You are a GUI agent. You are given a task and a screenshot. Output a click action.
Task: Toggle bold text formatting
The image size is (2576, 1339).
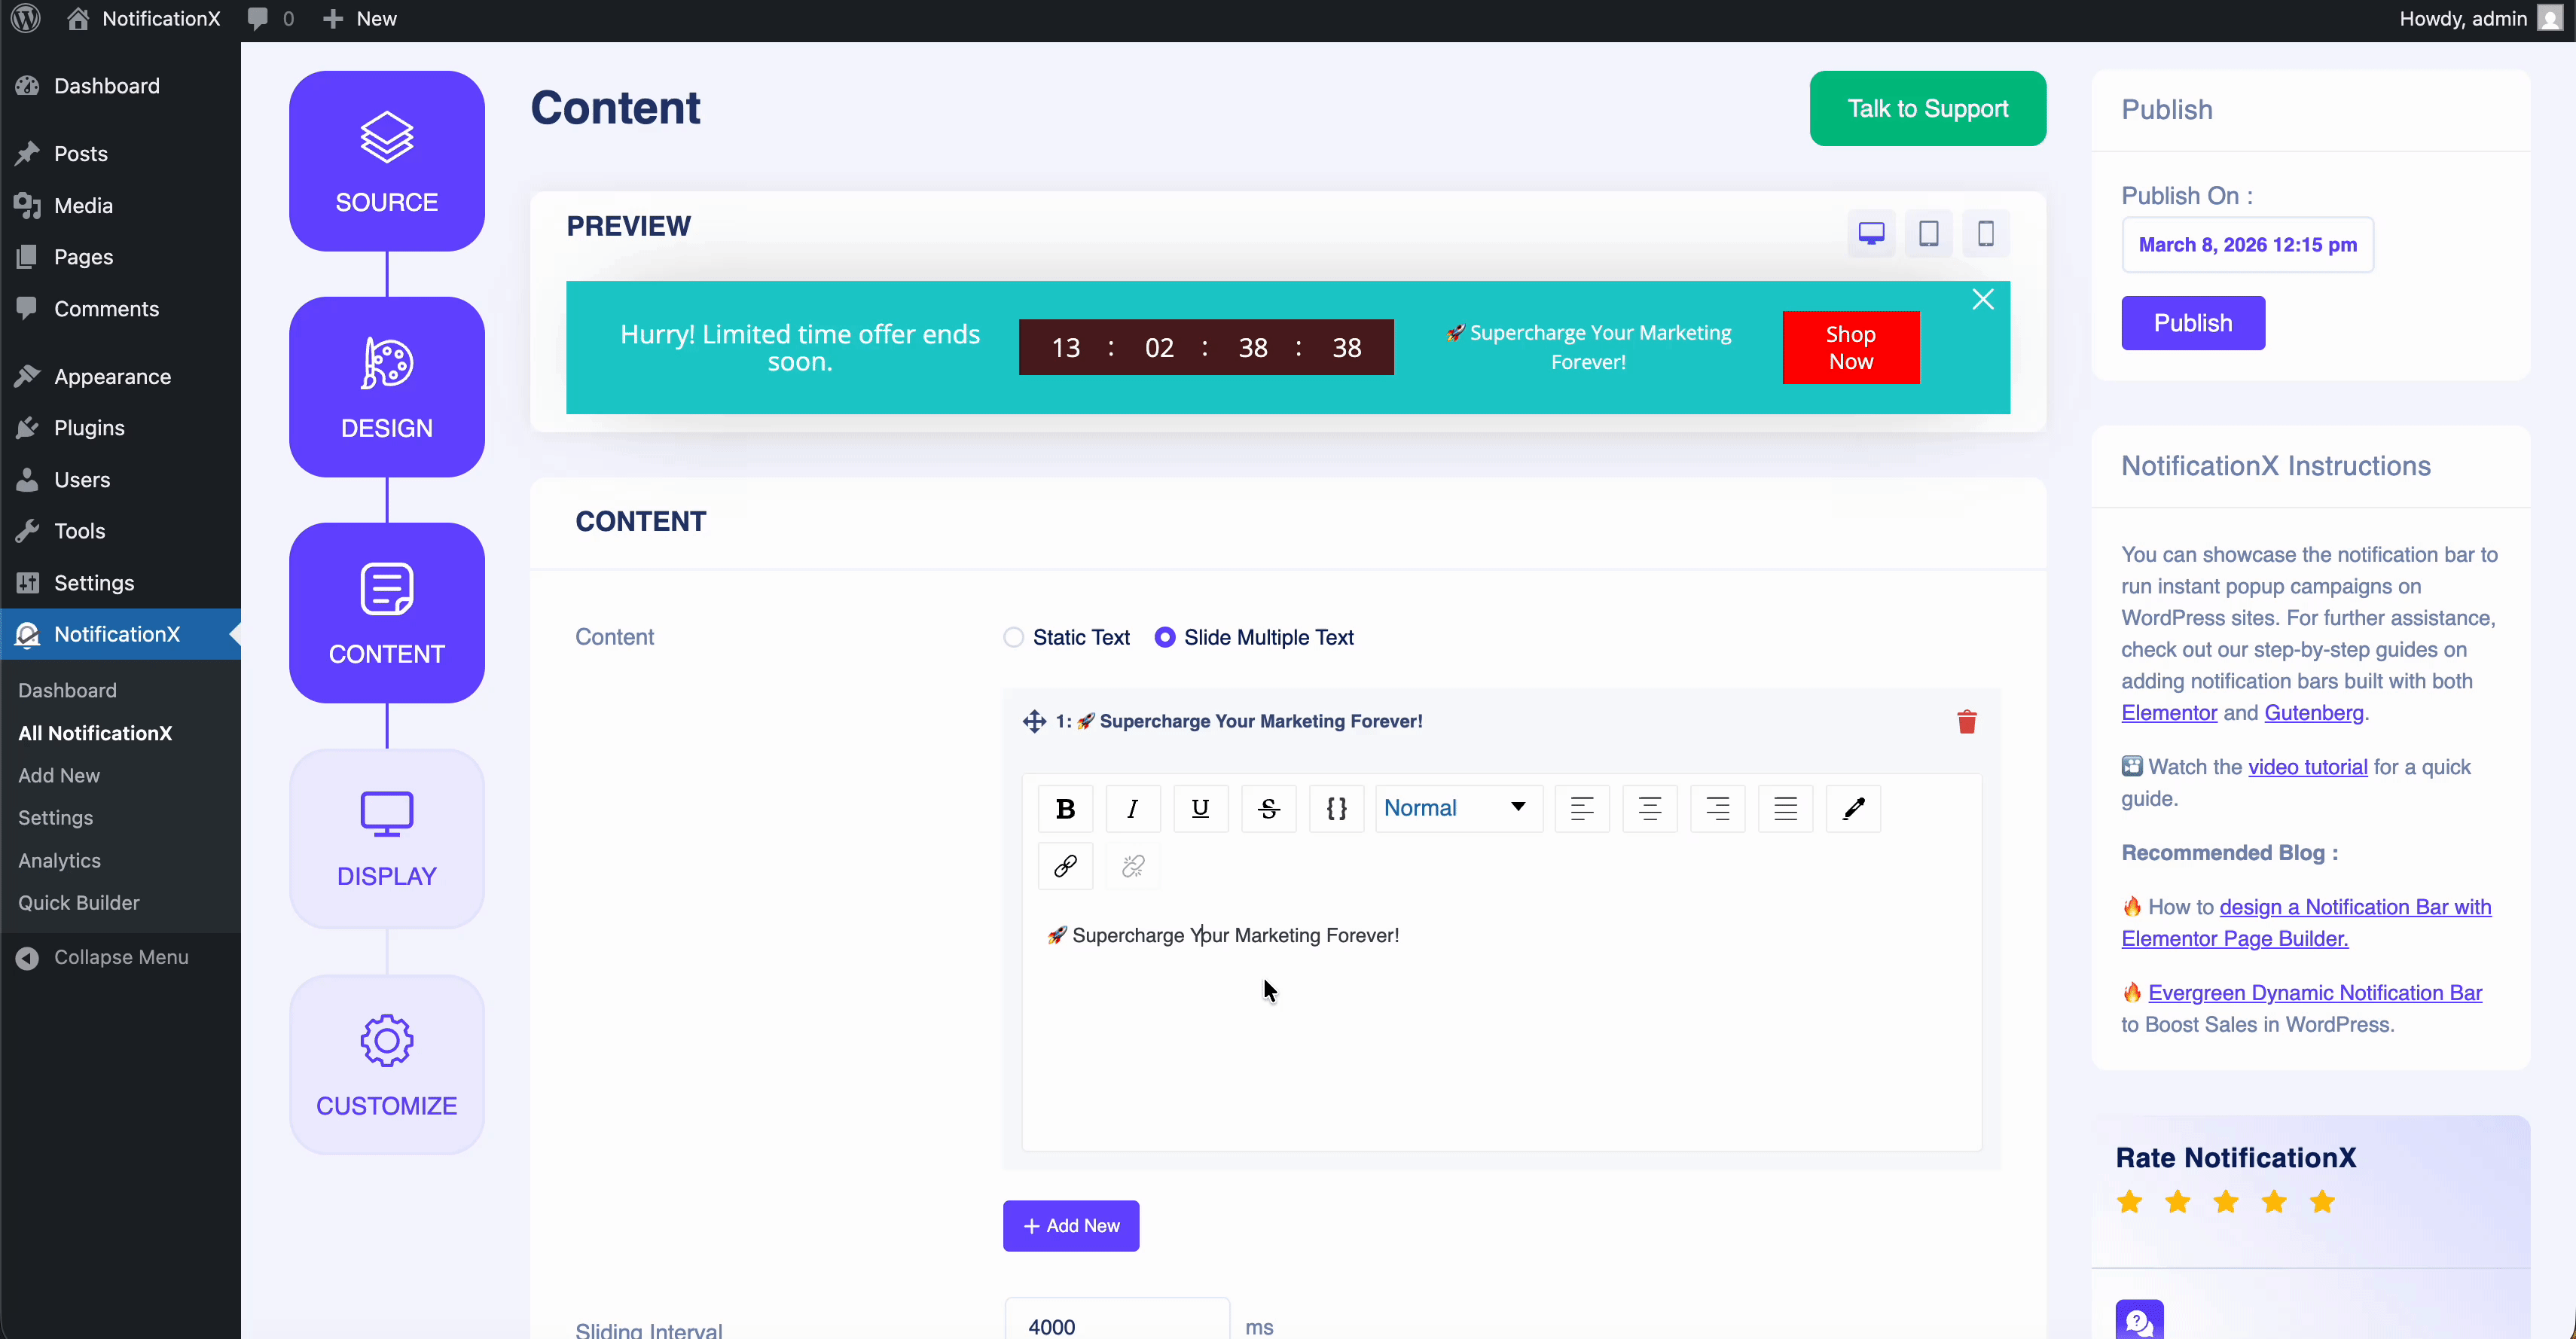point(1065,808)
